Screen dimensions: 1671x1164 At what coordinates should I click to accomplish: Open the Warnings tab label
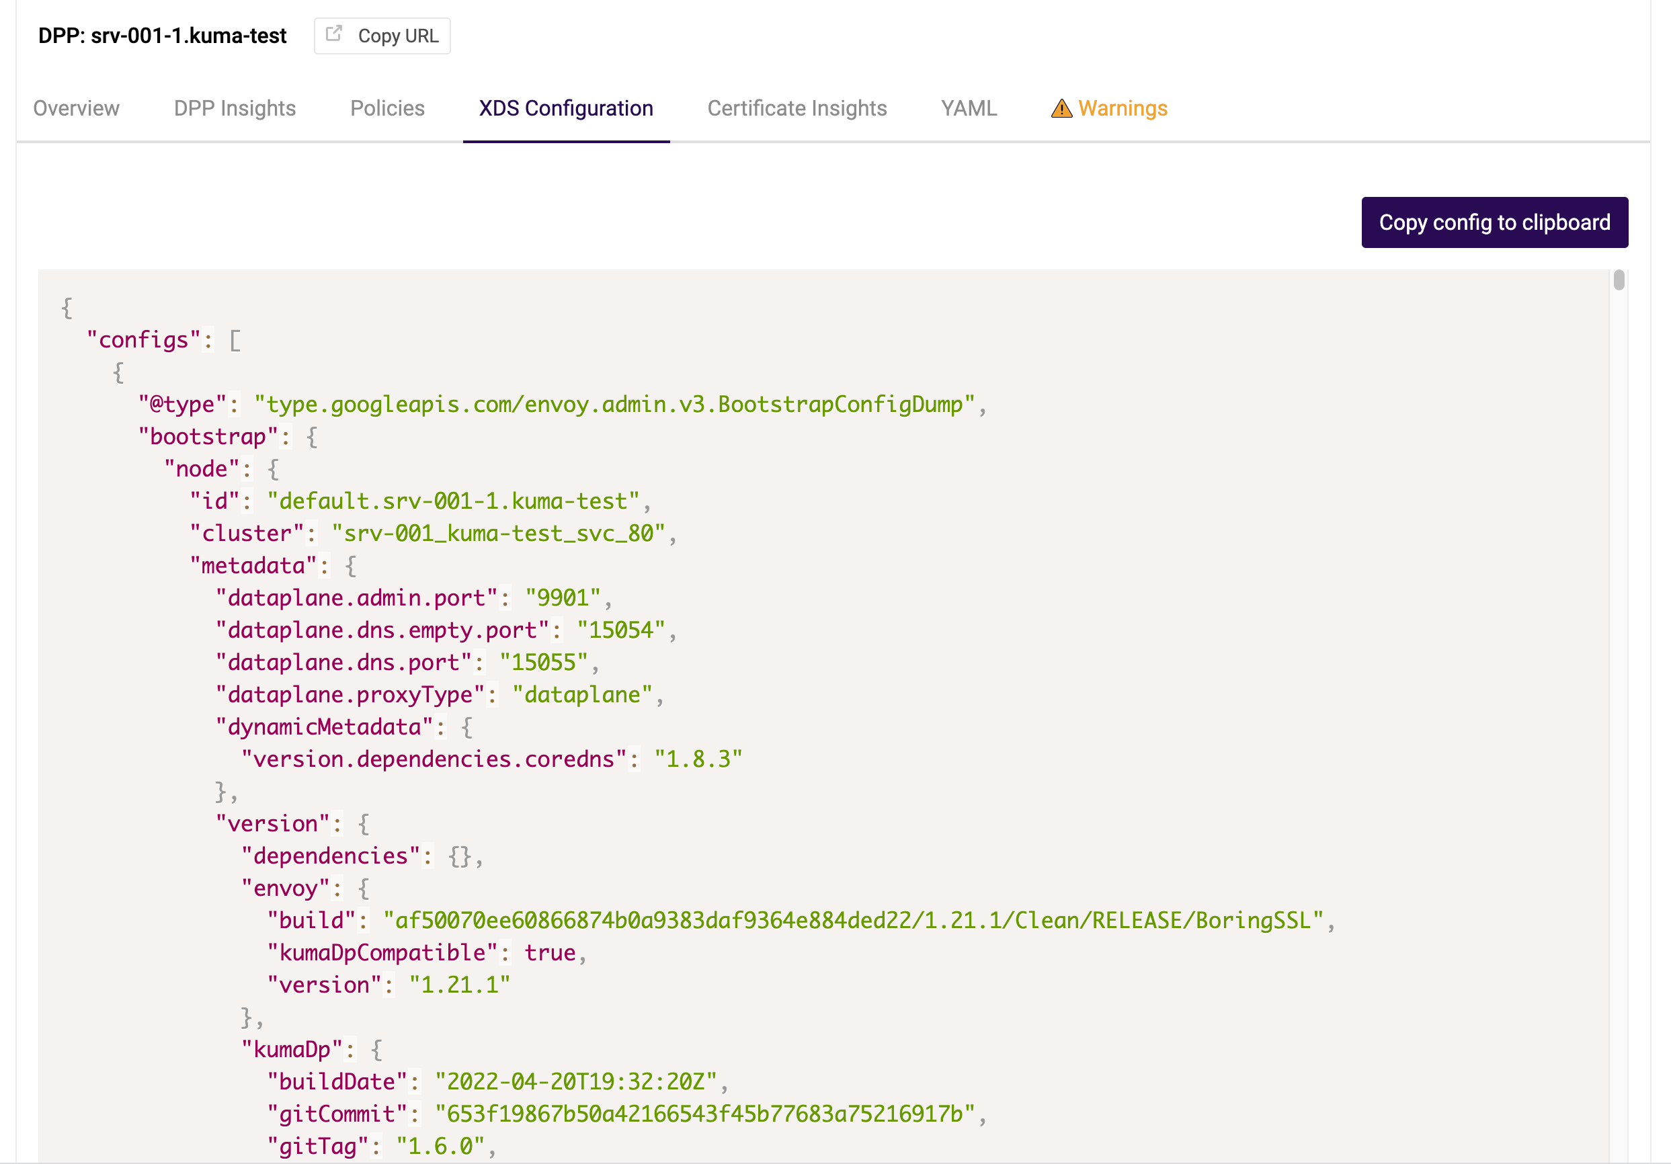coord(1123,108)
